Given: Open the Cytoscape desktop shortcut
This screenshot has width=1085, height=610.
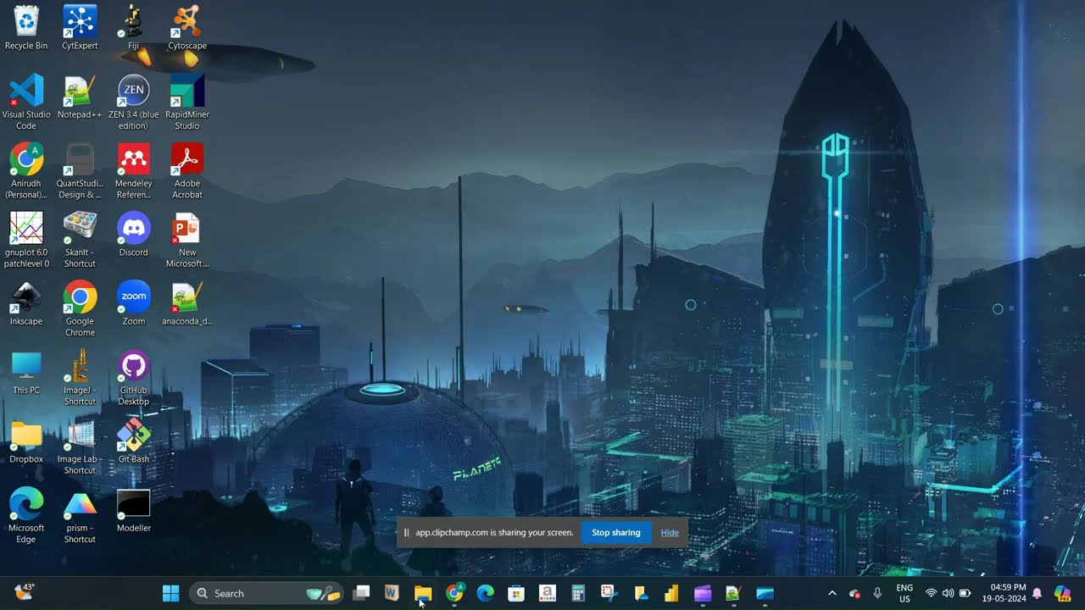Looking at the screenshot, I should pyautogui.click(x=187, y=27).
